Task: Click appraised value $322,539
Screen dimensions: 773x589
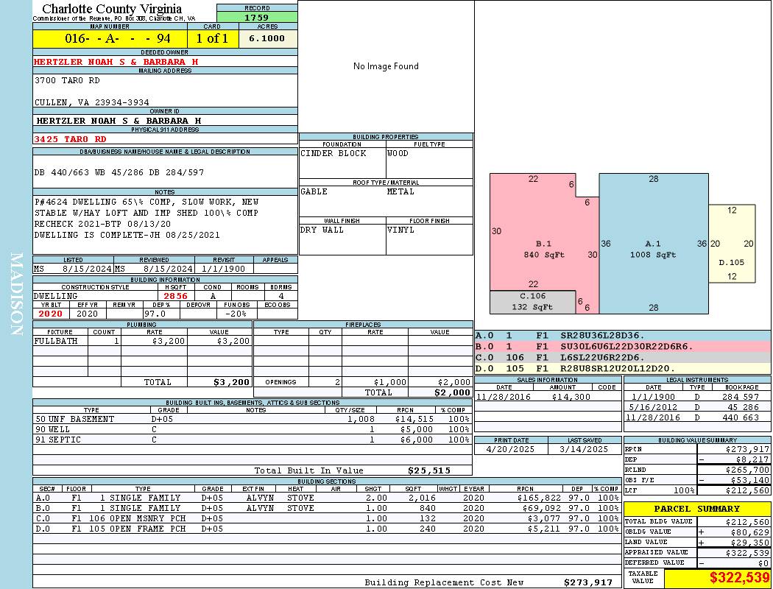Action: click(747, 552)
